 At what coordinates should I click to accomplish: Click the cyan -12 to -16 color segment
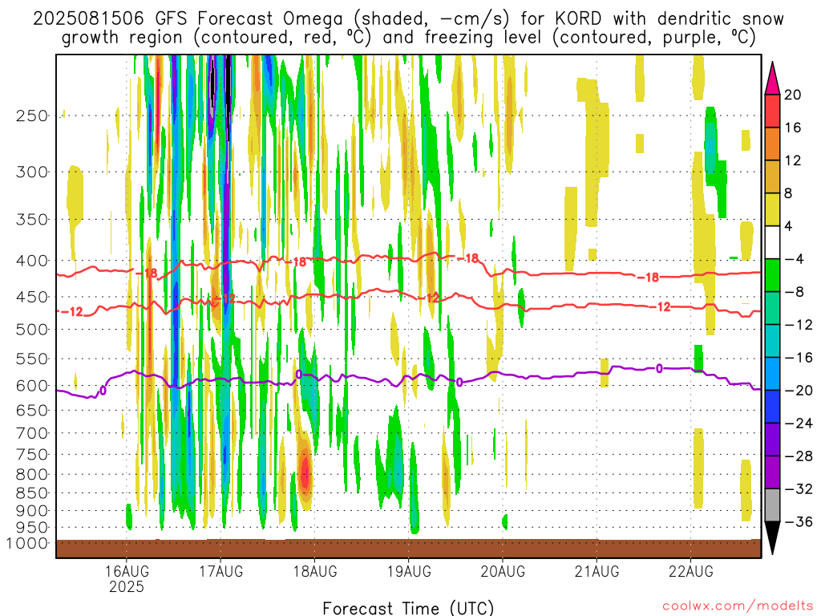pos(772,340)
